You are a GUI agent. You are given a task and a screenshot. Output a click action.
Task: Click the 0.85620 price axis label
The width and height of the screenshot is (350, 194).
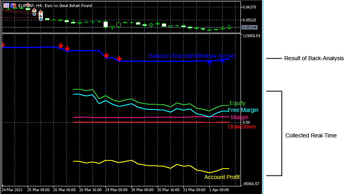pyautogui.click(x=249, y=20)
